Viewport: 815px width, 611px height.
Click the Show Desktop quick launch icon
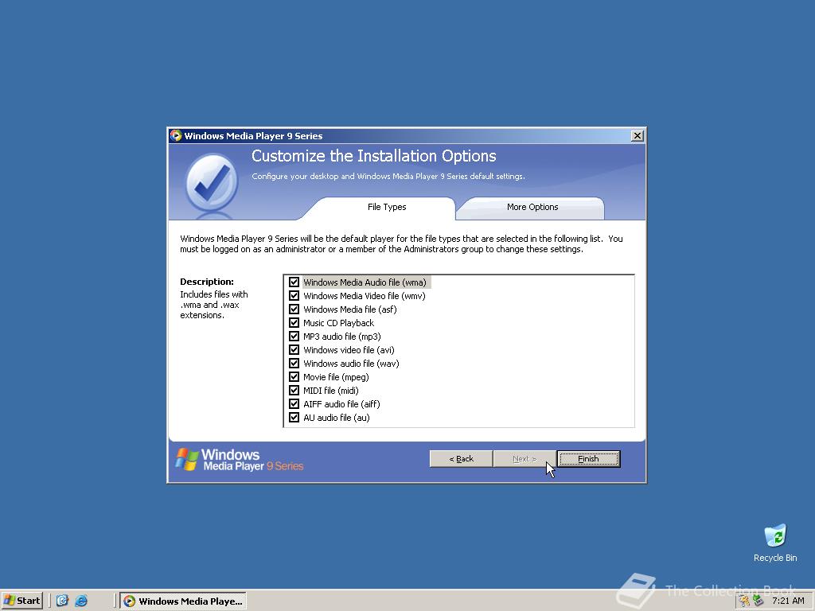point(62,601)
